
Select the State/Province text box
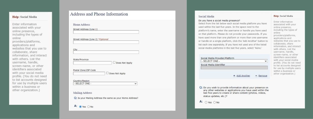92,63
